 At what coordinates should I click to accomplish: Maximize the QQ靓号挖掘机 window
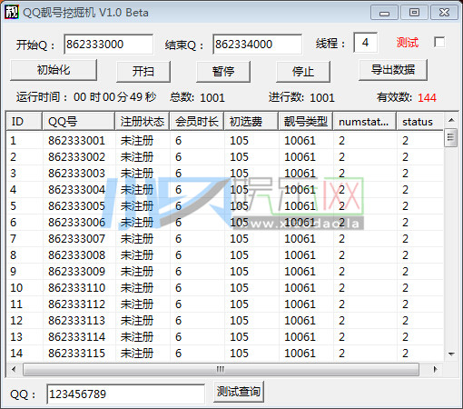point(414,13)
